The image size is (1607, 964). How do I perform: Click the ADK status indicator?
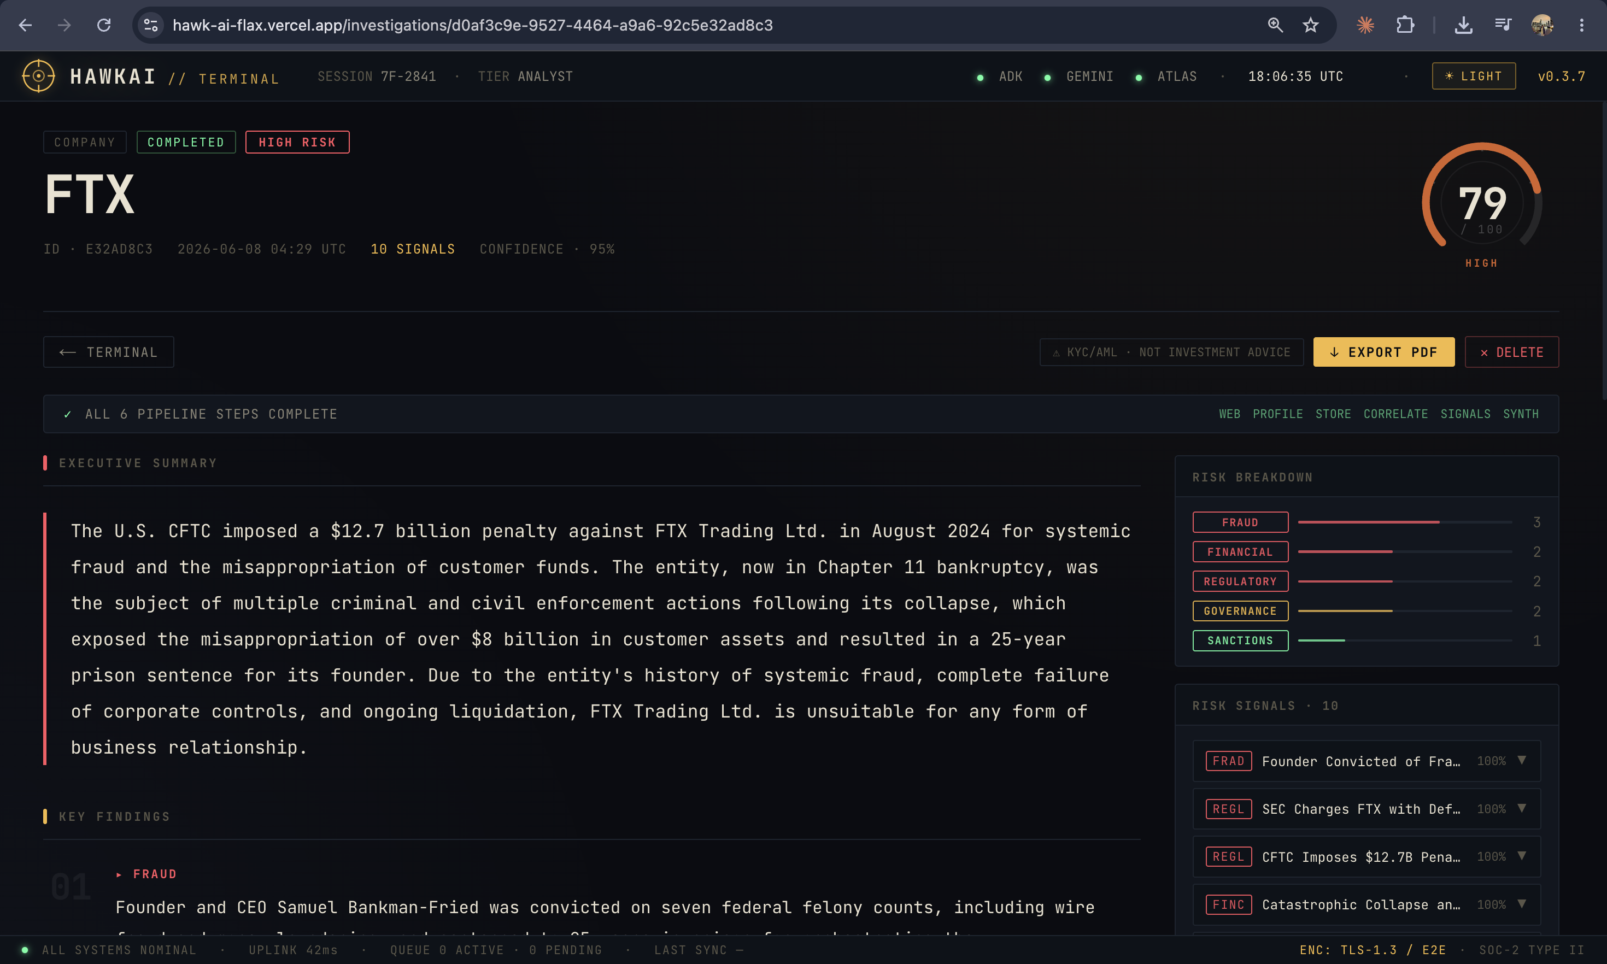pyautogui.click(x=1000, y=77)
